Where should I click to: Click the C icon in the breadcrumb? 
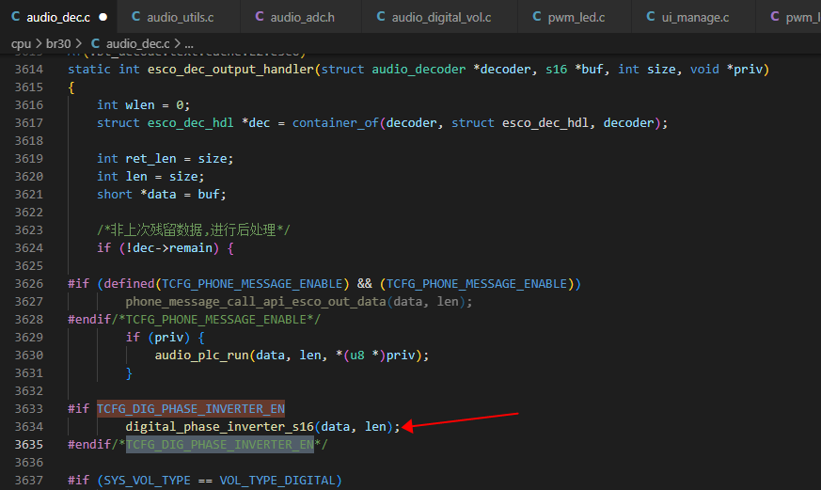tap(95, 43)
